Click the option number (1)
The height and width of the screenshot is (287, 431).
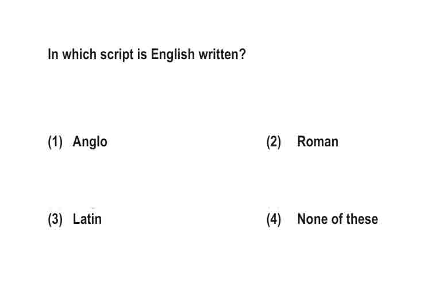coord(55,142)
